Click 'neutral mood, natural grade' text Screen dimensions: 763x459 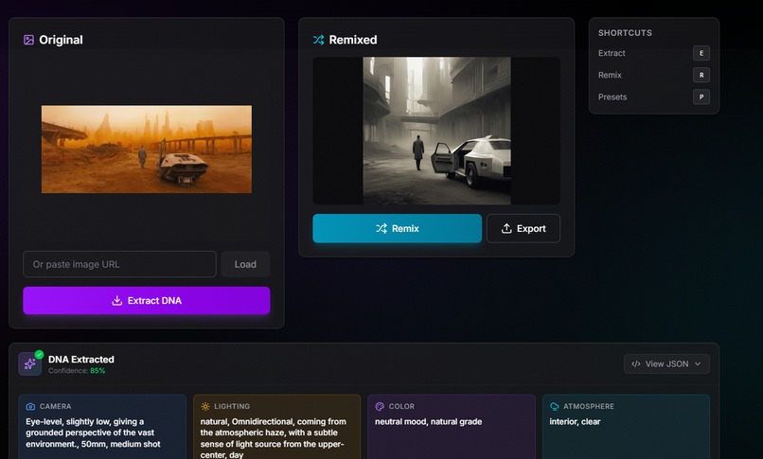click(x=428, y=421)
